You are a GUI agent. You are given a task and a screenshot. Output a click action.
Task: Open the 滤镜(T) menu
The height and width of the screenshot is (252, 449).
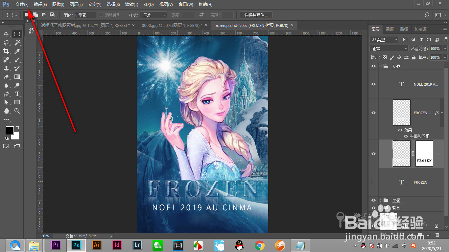pyautogui.click(x=132, y=5)
